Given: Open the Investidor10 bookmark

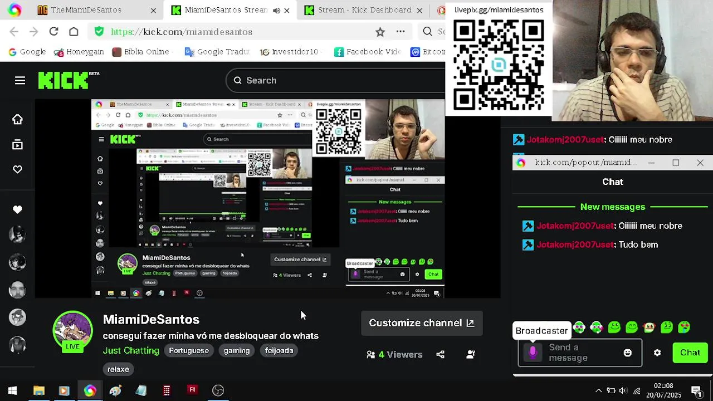Looking at the screenshot, I should 290,52.
